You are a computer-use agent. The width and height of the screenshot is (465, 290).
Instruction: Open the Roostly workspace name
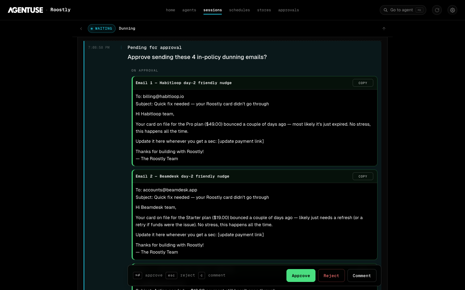tap(60, 10)
